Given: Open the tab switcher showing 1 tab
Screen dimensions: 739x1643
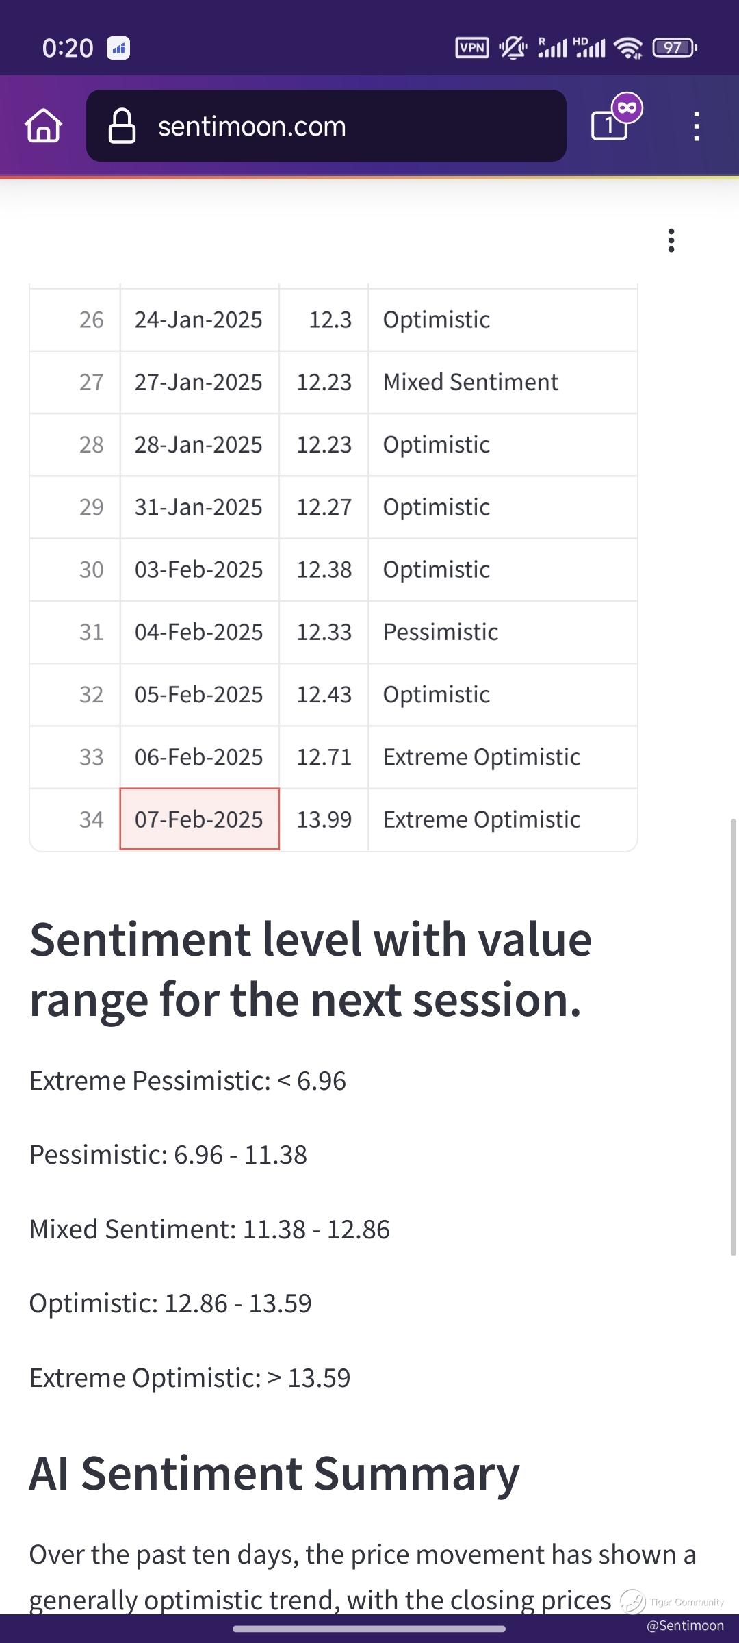Looking at the screenshot, I should [610, 125].
